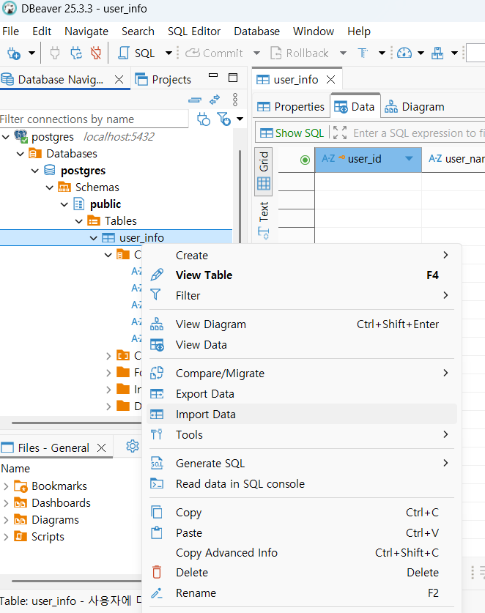
Task: Switch to the Projects tab
Action: (163, 80)
